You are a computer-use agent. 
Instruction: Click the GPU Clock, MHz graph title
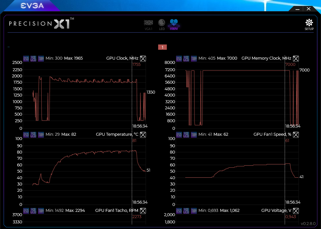pyautogui.click(x=122, y=58)
